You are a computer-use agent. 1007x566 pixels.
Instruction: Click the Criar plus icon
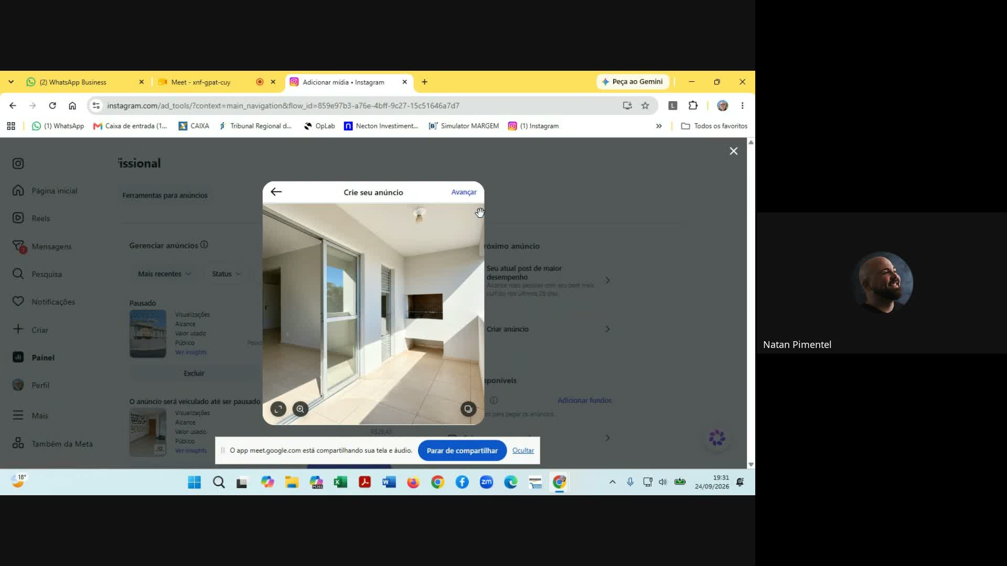click(x=18, y=329)
